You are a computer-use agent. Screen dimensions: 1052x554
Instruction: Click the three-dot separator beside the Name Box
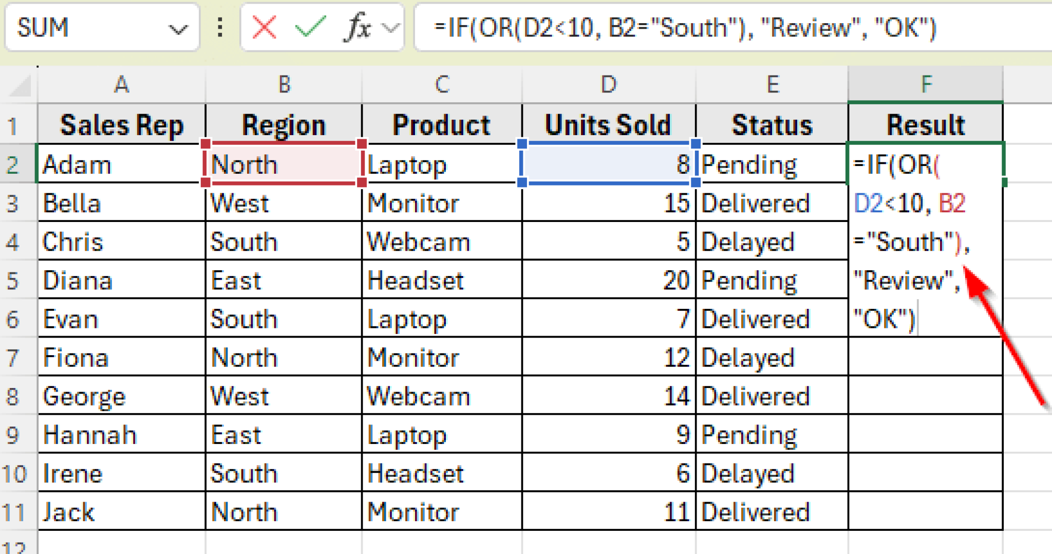(220, 28)
